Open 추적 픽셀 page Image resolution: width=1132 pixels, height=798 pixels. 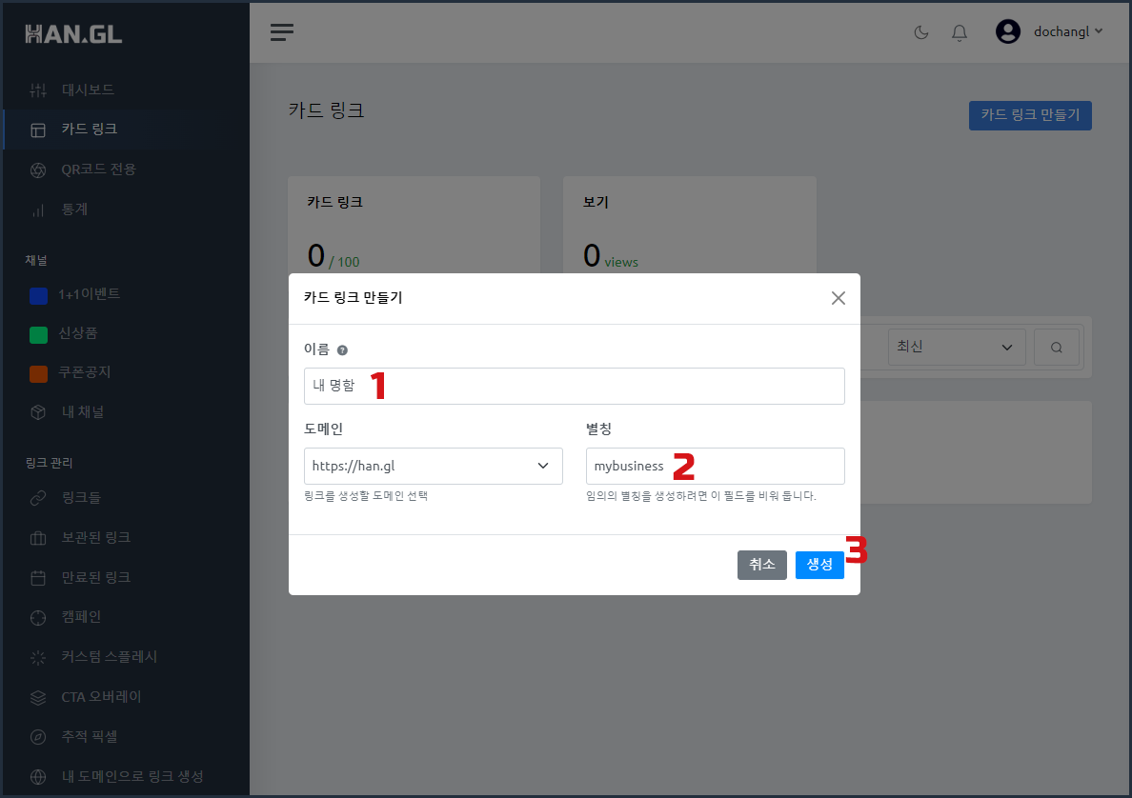click(x=89, y=736)
